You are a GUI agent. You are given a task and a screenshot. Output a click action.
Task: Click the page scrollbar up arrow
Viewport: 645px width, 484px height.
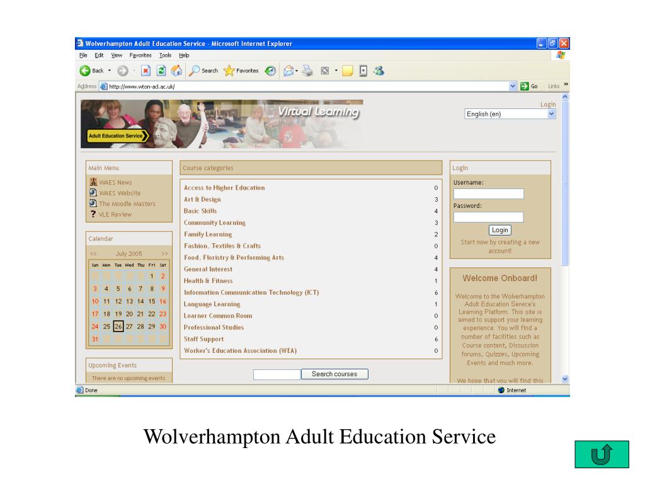[x=565, y=97]
